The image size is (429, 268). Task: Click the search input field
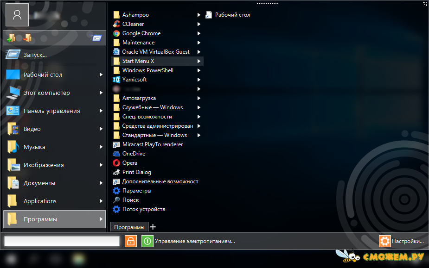point(62,241)
